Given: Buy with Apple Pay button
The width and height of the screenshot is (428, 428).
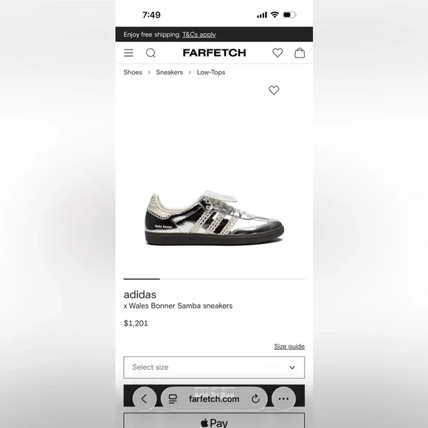Looking at the screenshot, I should (214, 421).
